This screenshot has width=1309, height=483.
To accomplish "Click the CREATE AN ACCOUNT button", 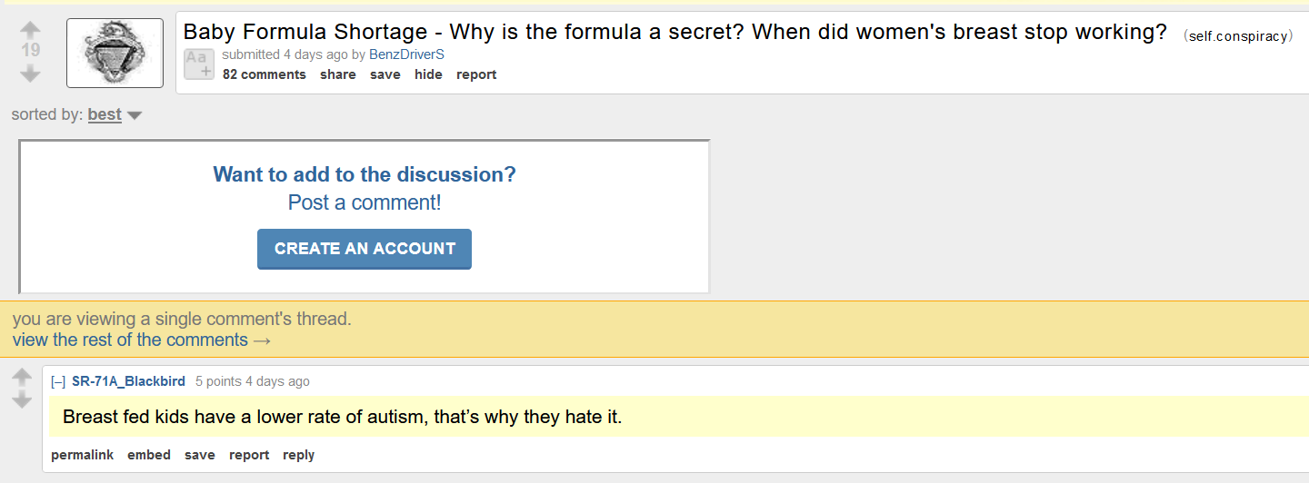I will 365,249.
